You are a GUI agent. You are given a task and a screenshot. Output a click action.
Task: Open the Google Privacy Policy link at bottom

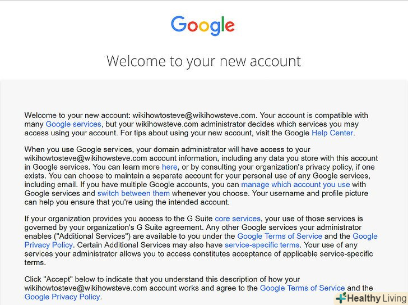[x=62, y=297]
